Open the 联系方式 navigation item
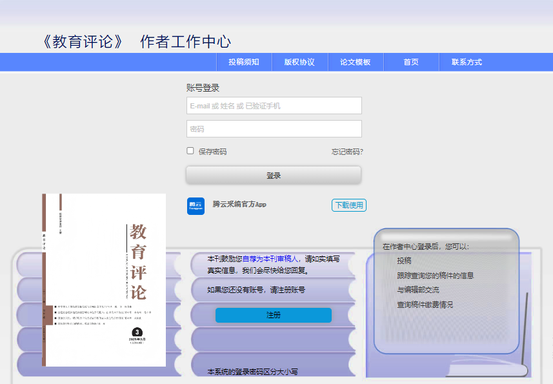Image resolution: width=553 pixels, height=384 pixels. [x=466, y=62]
